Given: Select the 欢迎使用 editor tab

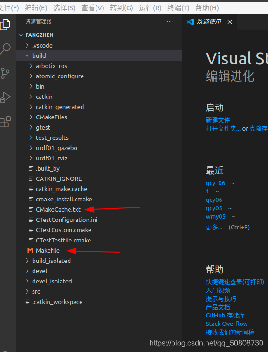Looking at the screenshot, I should tap(209, 22).
